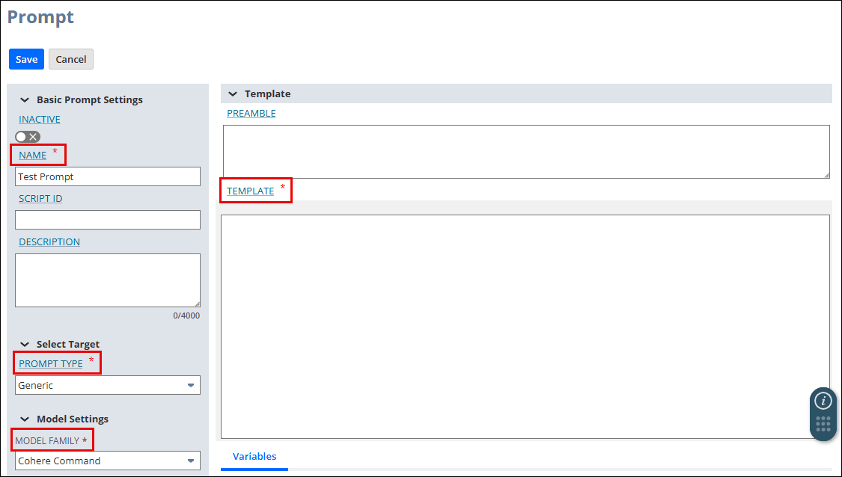
Task: Collapse the Model Settings section
Action: pos(25,419)
